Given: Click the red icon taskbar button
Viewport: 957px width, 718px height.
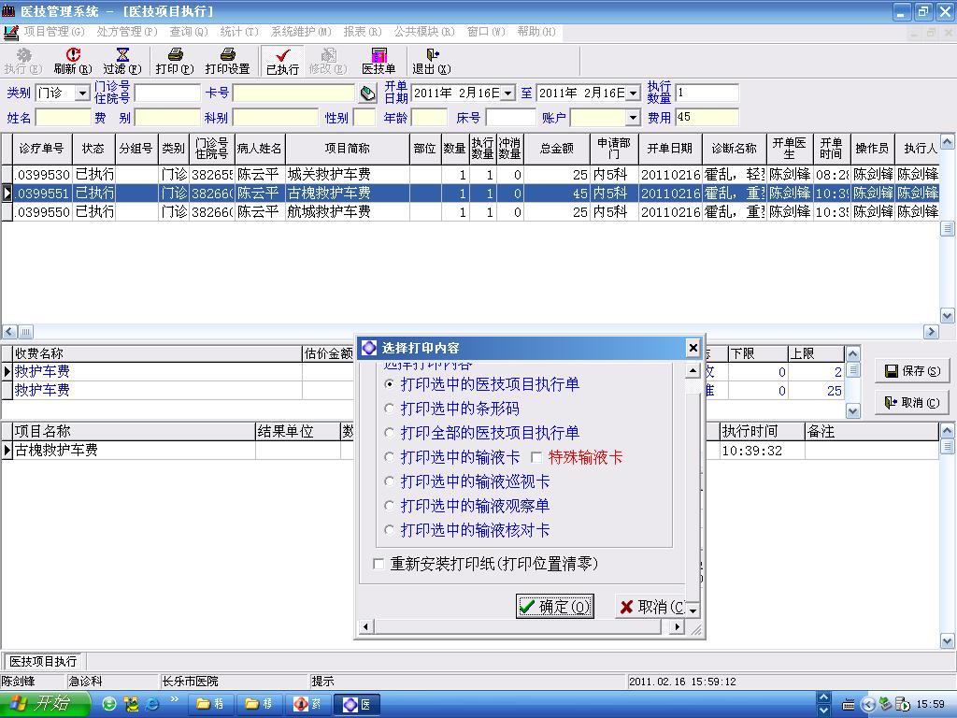Looking at the screenshot, I should pos(308,705).
